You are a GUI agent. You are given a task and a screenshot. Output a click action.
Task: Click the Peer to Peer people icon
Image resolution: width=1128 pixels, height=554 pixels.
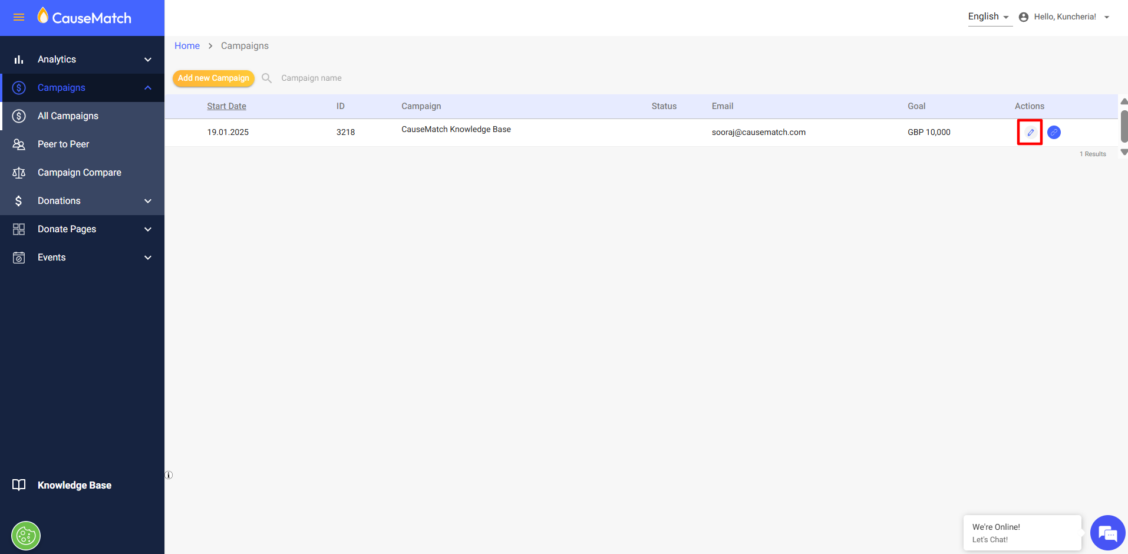click(x=19, y=144)
